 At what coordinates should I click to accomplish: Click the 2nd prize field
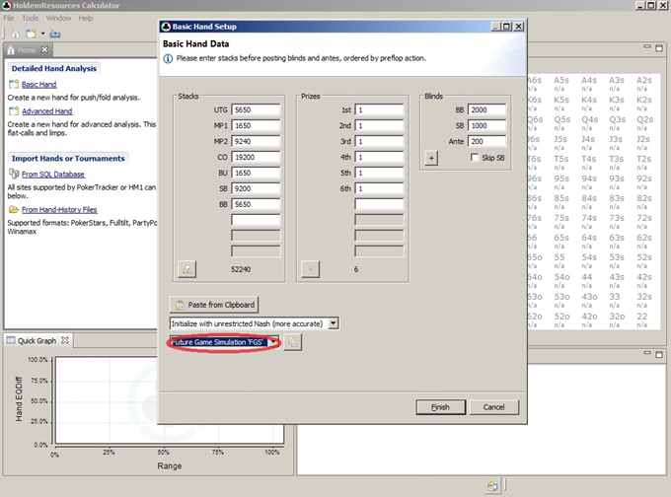(379, 126)
